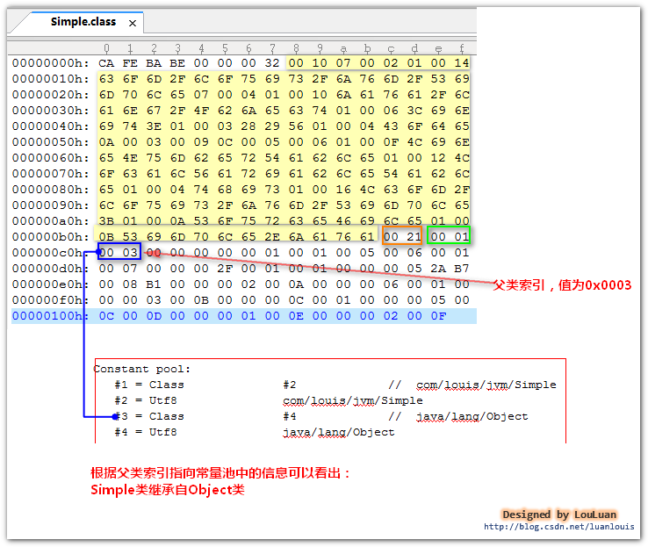Click byte CA in the first row

tap(106, 63)
